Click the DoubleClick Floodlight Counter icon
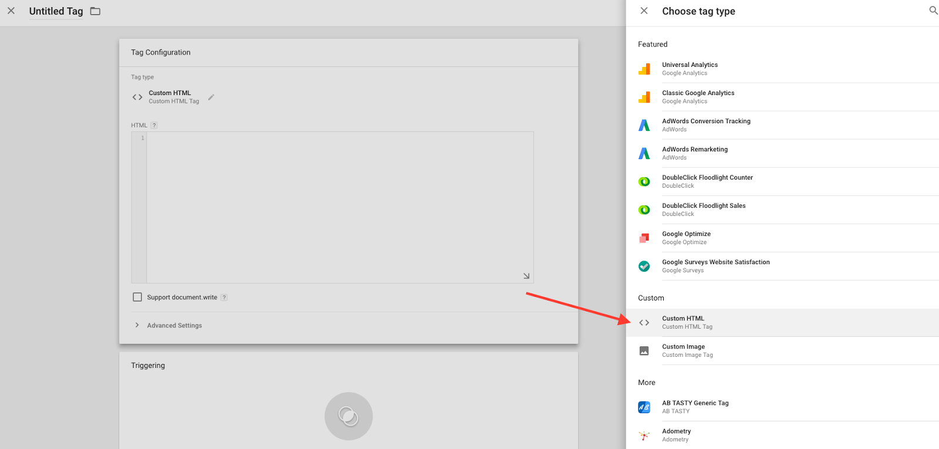Viewport: 939px width, 449px height. (x=644, y=181)
